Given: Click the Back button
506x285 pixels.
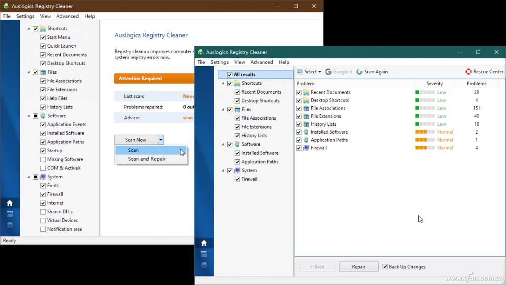Looking at the screenshot, I should pyautogui.click(x=317, y=266).
